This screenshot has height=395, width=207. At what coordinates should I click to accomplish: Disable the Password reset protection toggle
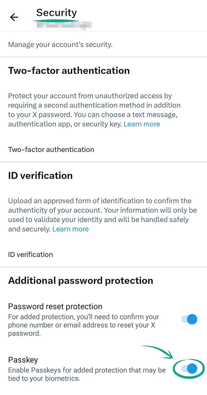tap(189, 319)
